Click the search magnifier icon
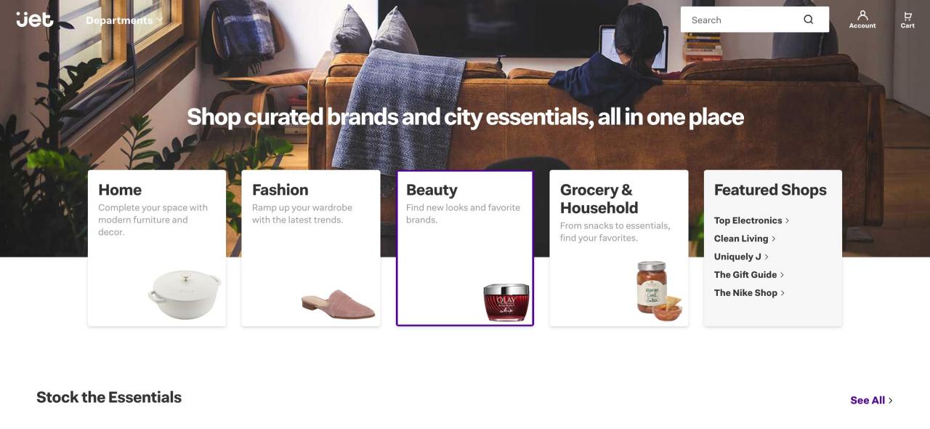Image resolution: width=930 pixels, height=429 pixels. coord(809,20)
